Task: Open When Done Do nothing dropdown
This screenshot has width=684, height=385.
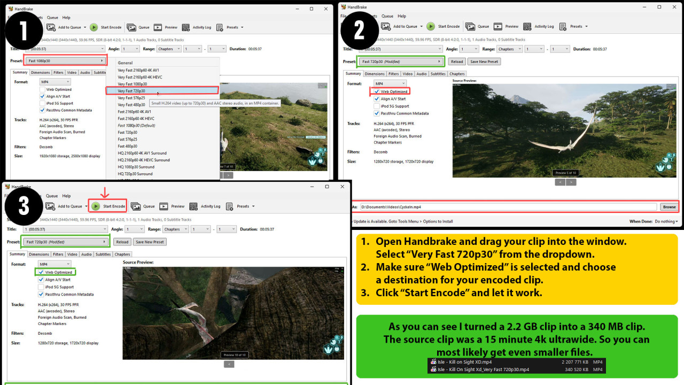Action: [x=666, y=221]
